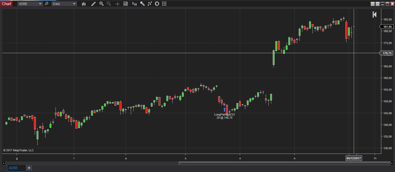Add a new chart tab with plus
This screenshot has height=172, width=395.
pos(29,168)
